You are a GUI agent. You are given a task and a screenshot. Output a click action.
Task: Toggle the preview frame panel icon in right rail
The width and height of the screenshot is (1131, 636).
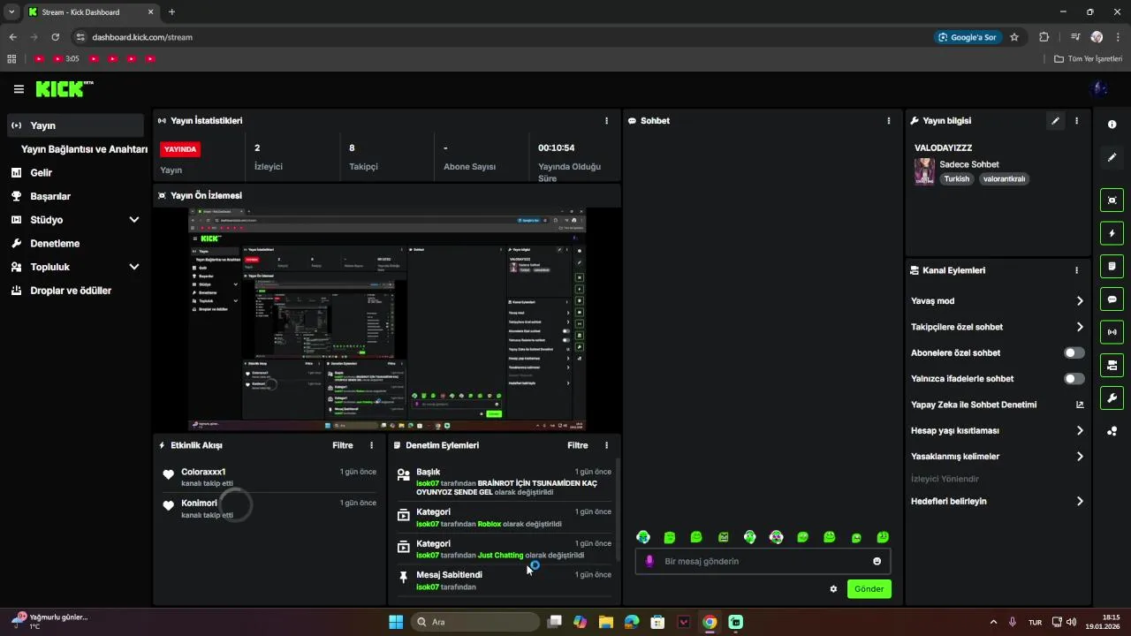[1112, 200]
